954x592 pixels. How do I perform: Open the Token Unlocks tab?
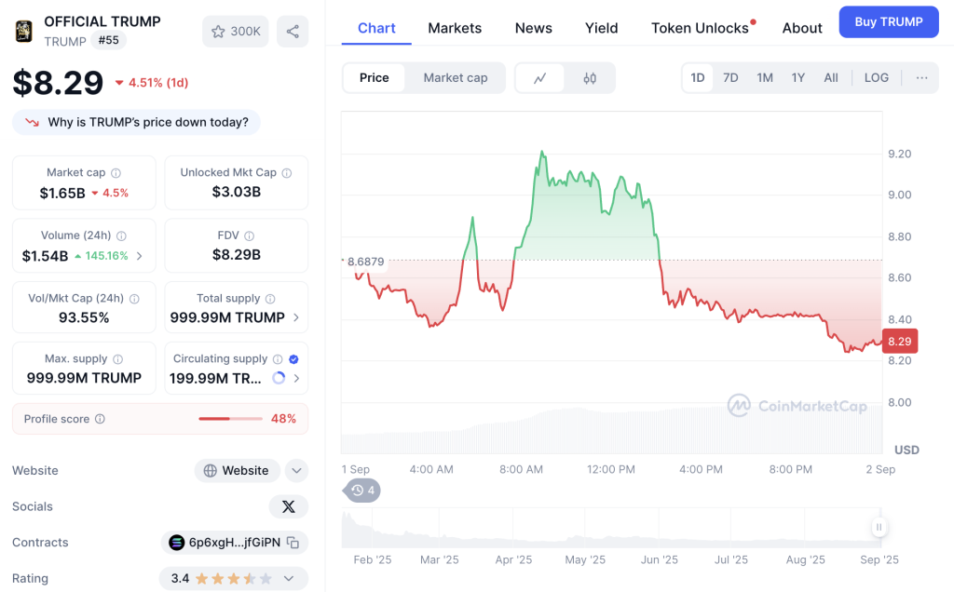700,28
